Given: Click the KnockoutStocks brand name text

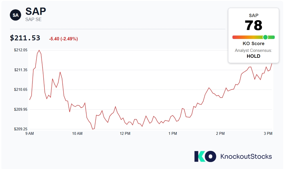Looking at the screenshot, I should (x=246, y=156).
